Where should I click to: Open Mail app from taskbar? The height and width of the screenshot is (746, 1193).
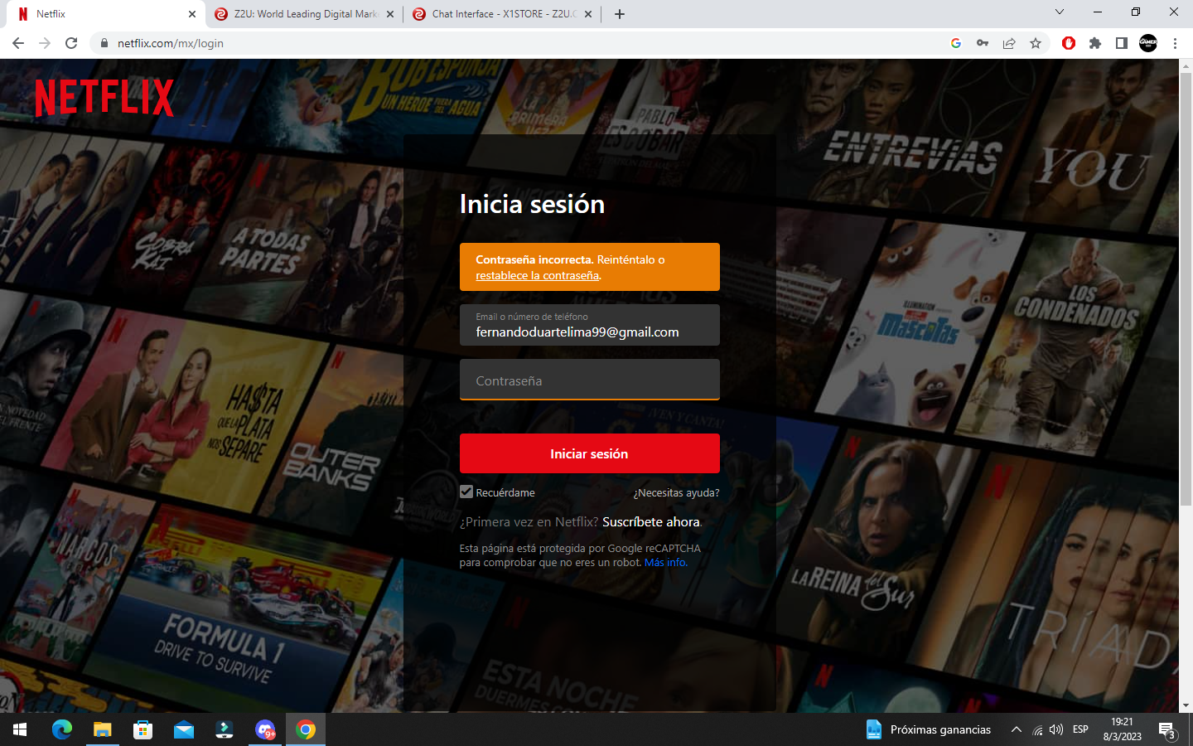click(184, 729)
